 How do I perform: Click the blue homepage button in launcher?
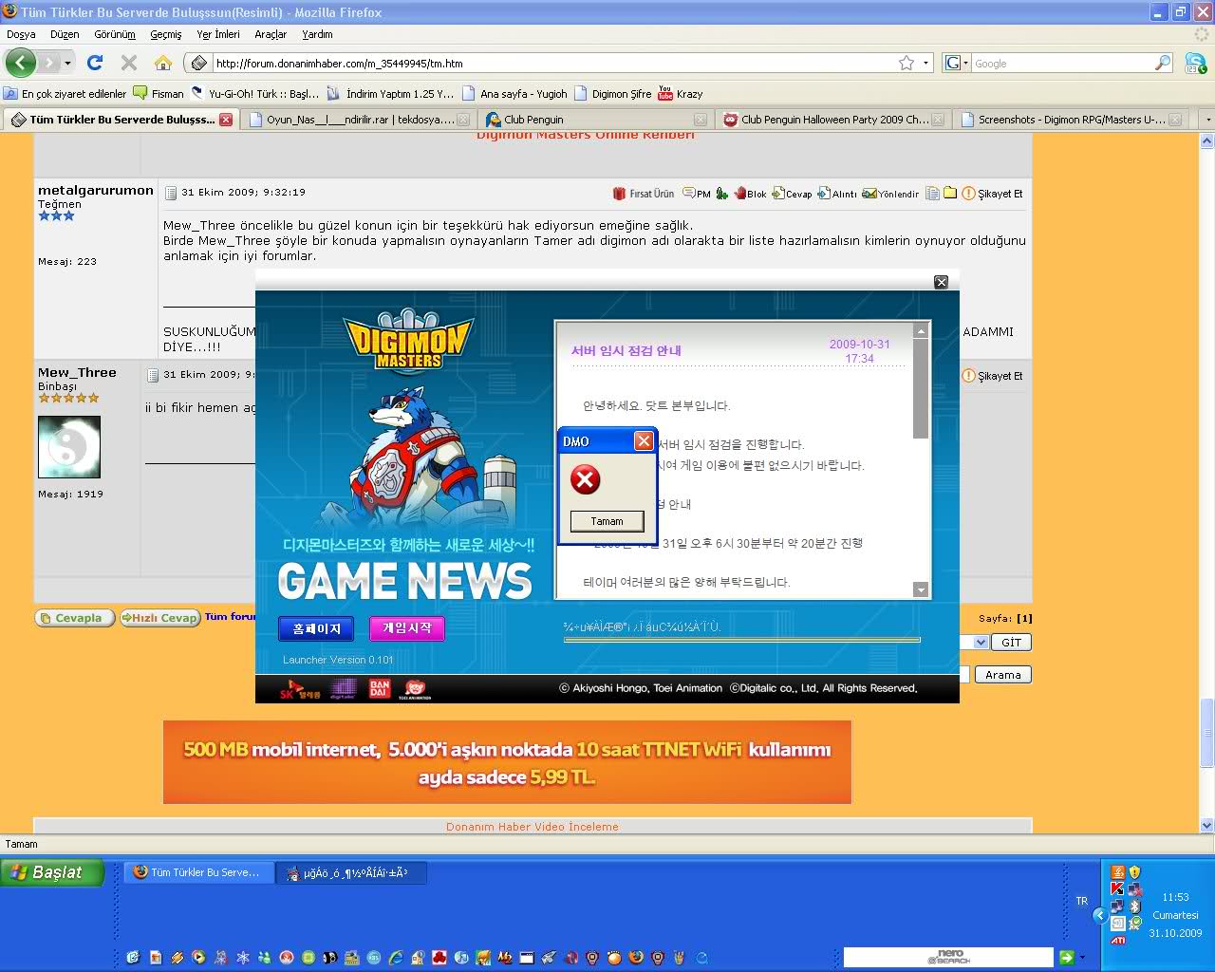tap(316, 628)
